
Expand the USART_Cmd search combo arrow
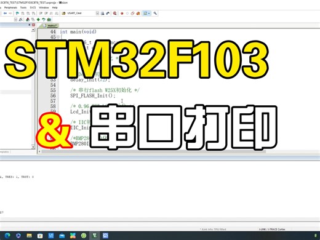click(x=97, y=14)
